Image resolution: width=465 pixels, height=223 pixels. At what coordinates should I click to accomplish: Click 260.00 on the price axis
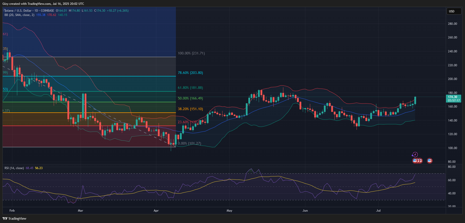coord(453,37)
